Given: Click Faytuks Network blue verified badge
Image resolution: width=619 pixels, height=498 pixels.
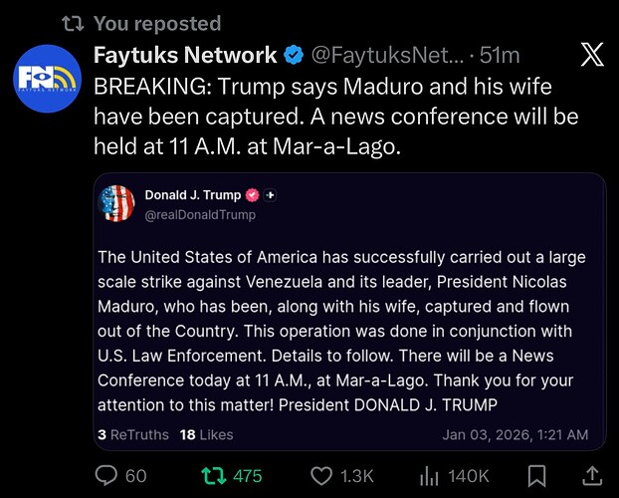Looking at the screenshot, I should (295, 55).
